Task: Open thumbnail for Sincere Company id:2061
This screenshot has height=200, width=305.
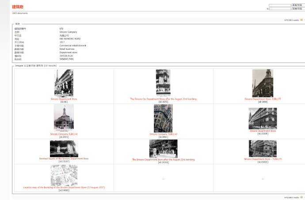Action: [163, 119]
